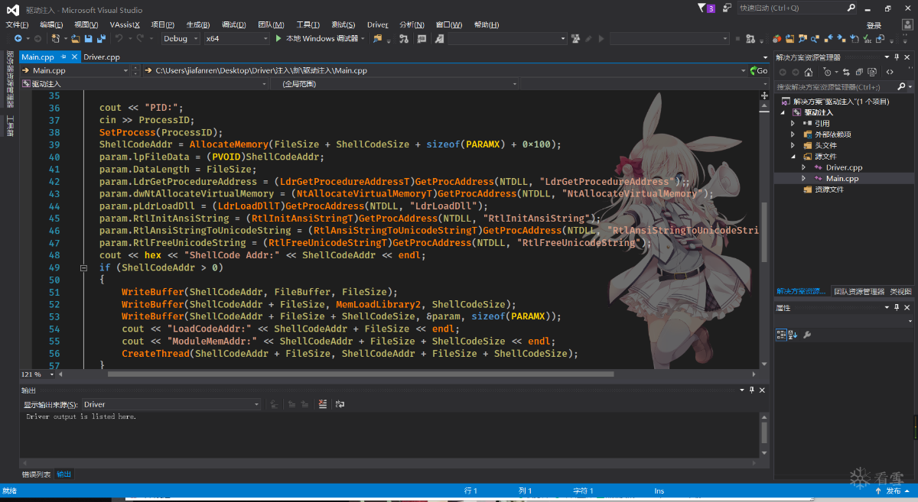Viewport: 918px width, 502px height.
Task: Click the VAssistX Go button
Action: (x=758, y=70)
